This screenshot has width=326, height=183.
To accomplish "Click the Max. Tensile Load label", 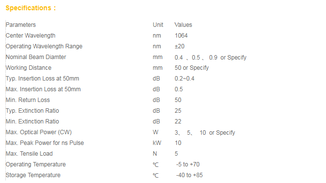I will [x=29, y=154].
